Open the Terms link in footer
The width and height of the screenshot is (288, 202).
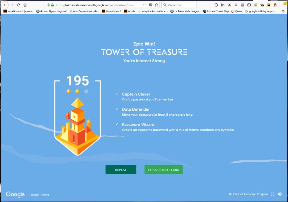point(45,195)
